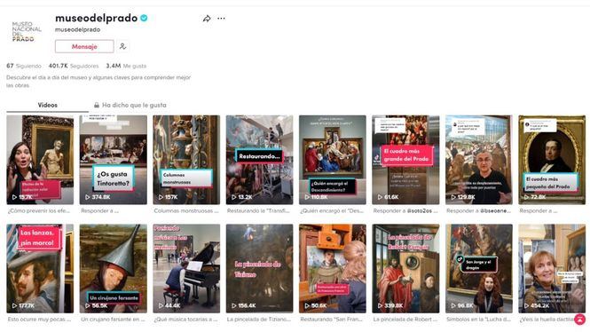Click the 3.4M Me gusta stat
The width and height of the screenshot is (590, 332).
coord(126,66)
